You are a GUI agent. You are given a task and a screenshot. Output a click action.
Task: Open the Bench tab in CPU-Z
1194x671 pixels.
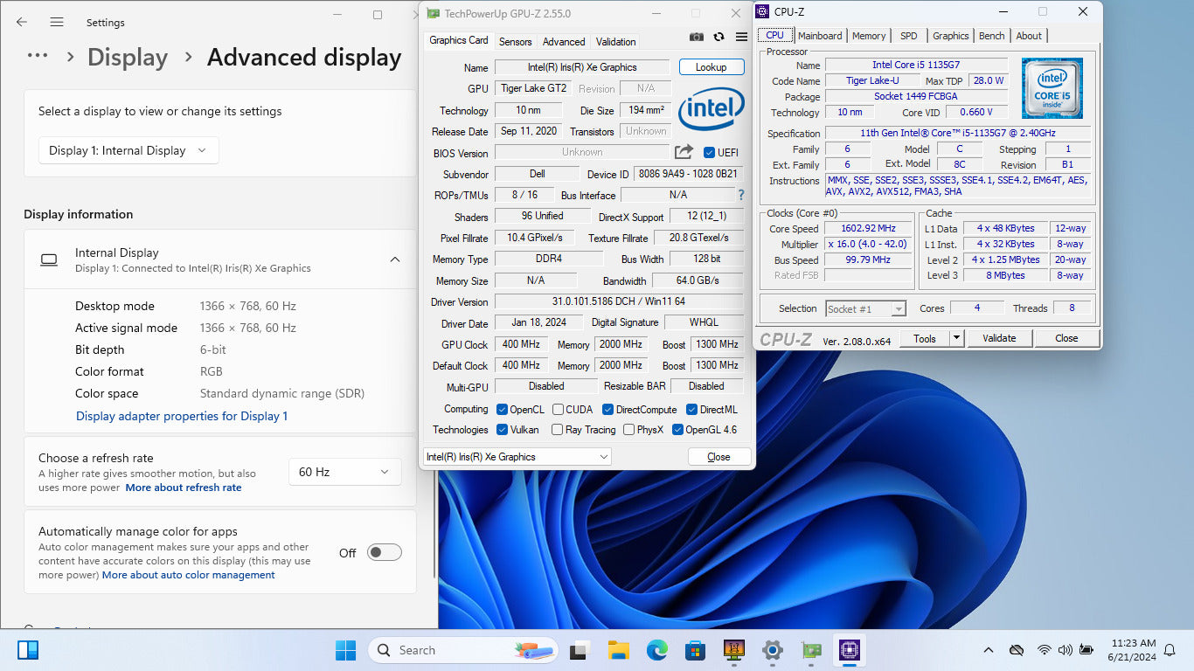[991, 36]
